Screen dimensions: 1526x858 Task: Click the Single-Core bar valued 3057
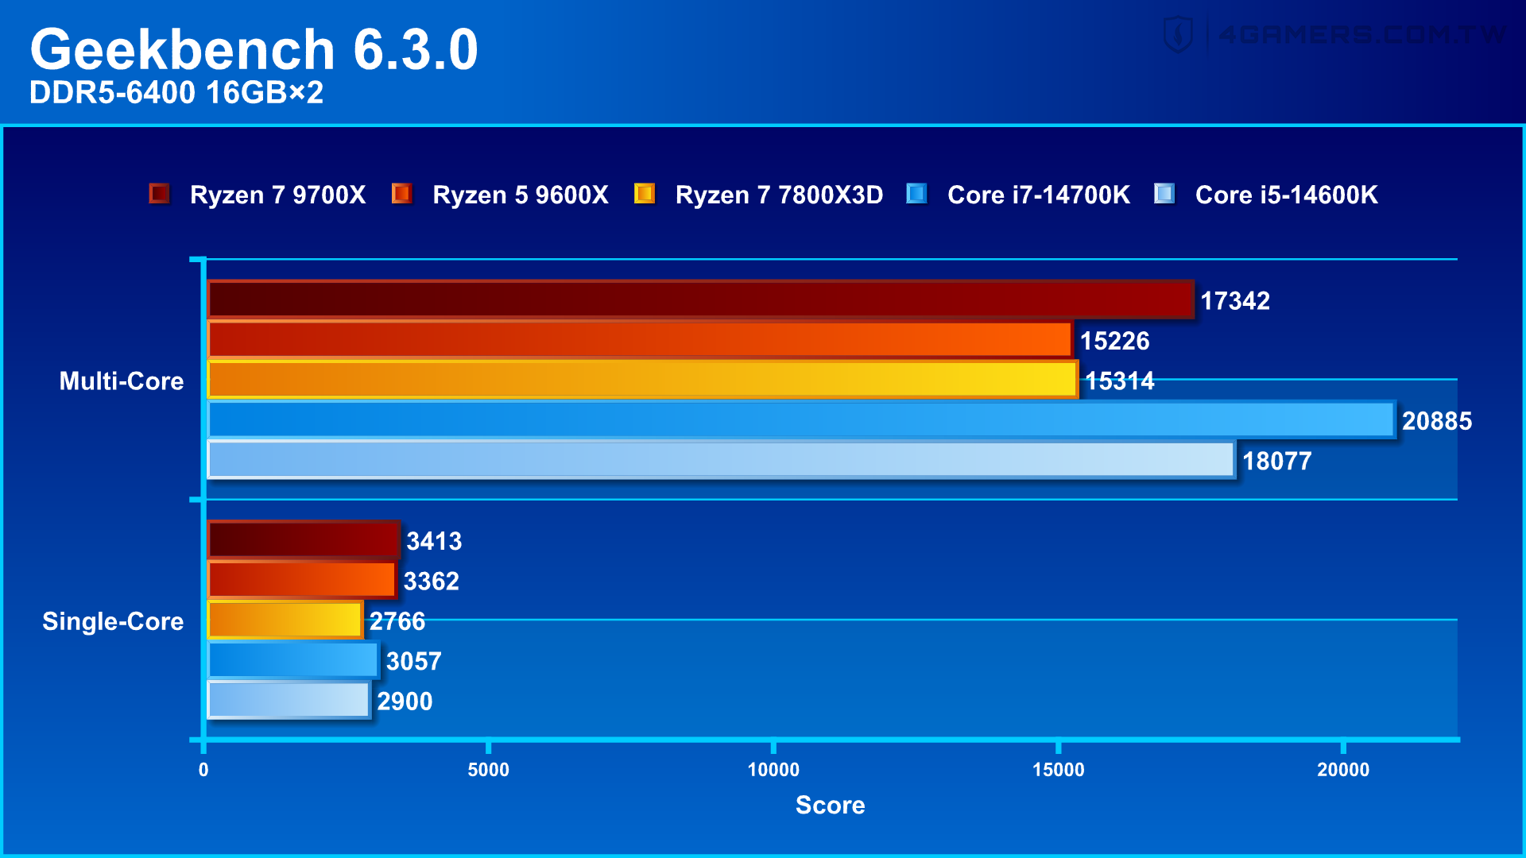point(293,660)
